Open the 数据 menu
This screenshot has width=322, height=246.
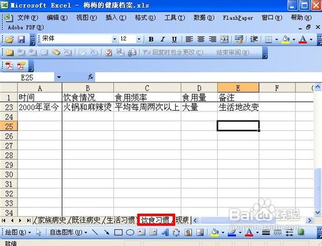(204, 17)
